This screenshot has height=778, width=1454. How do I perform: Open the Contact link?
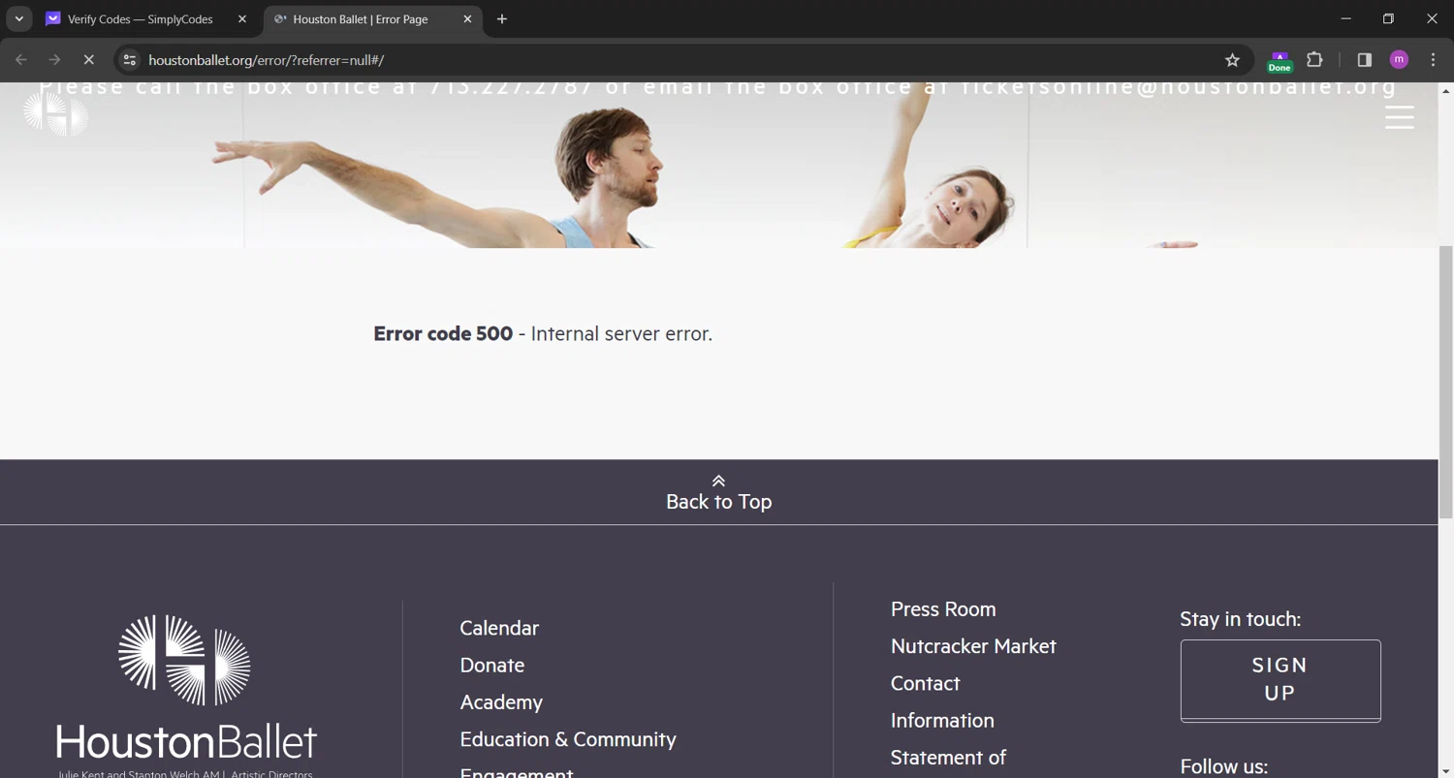(925, 684)
